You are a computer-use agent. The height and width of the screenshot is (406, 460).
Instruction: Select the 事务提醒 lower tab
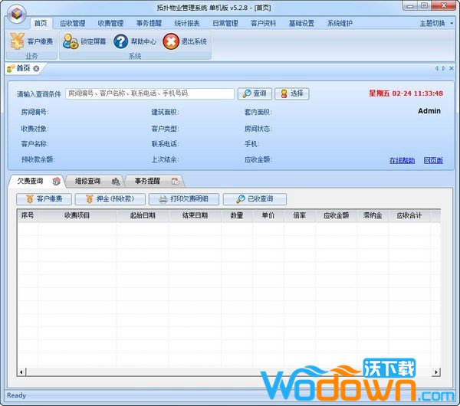click(x=155, y=181)
